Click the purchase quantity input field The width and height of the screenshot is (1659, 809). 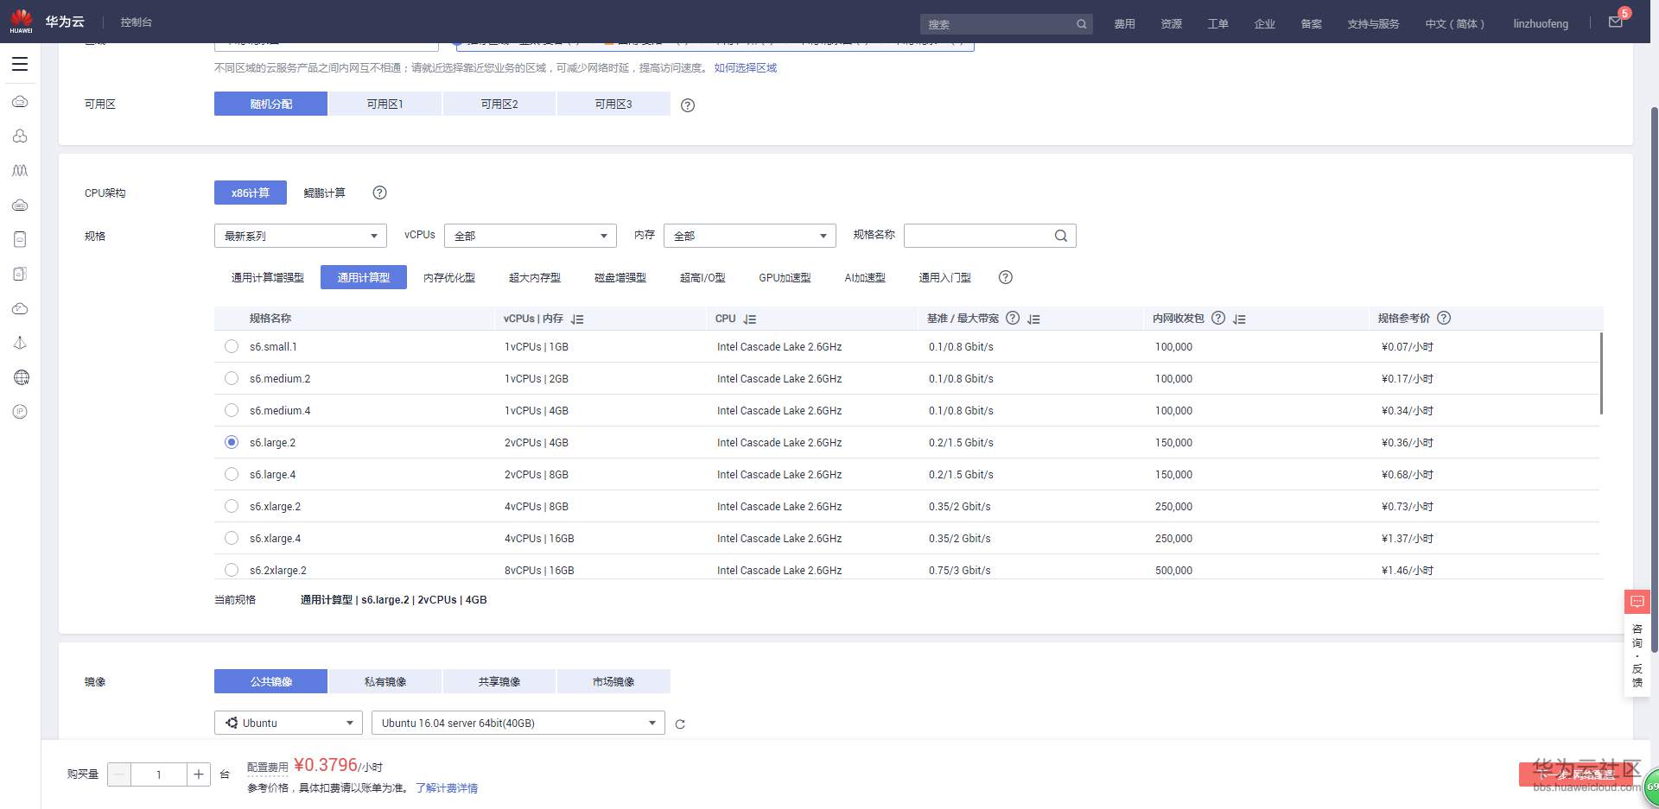coord(159,774)
